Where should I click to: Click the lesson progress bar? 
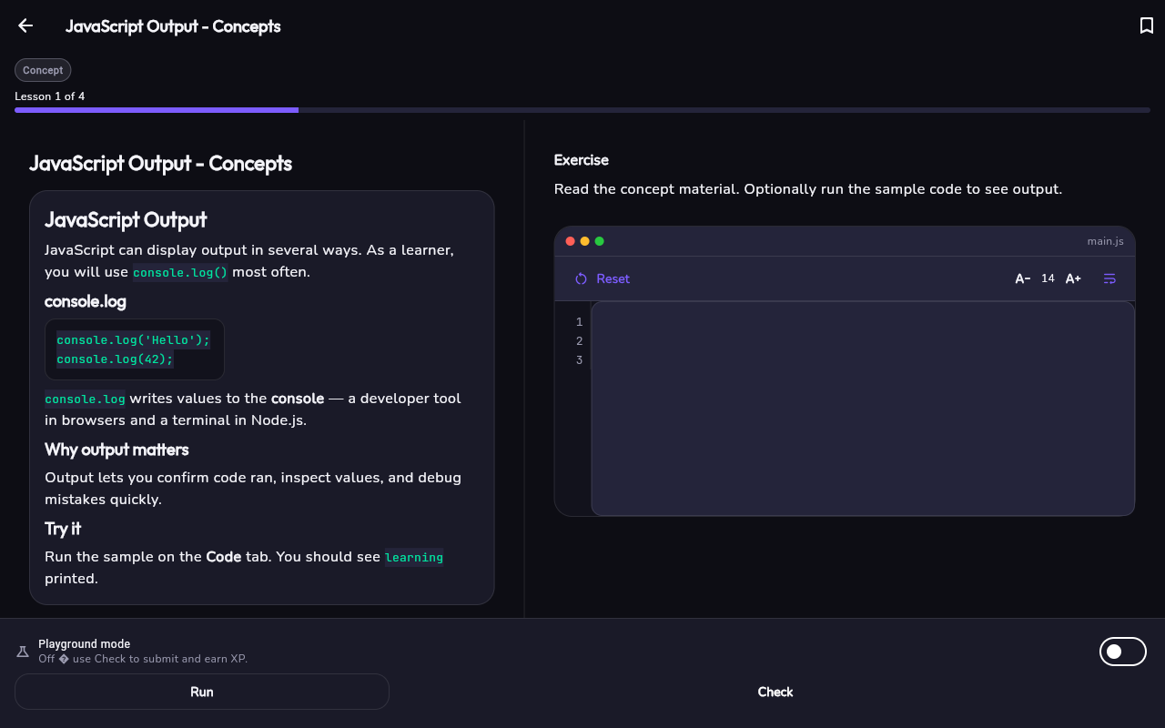tap(582, 110)
